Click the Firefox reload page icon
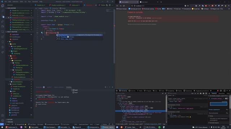231x129 pixels. pos(124,6)
